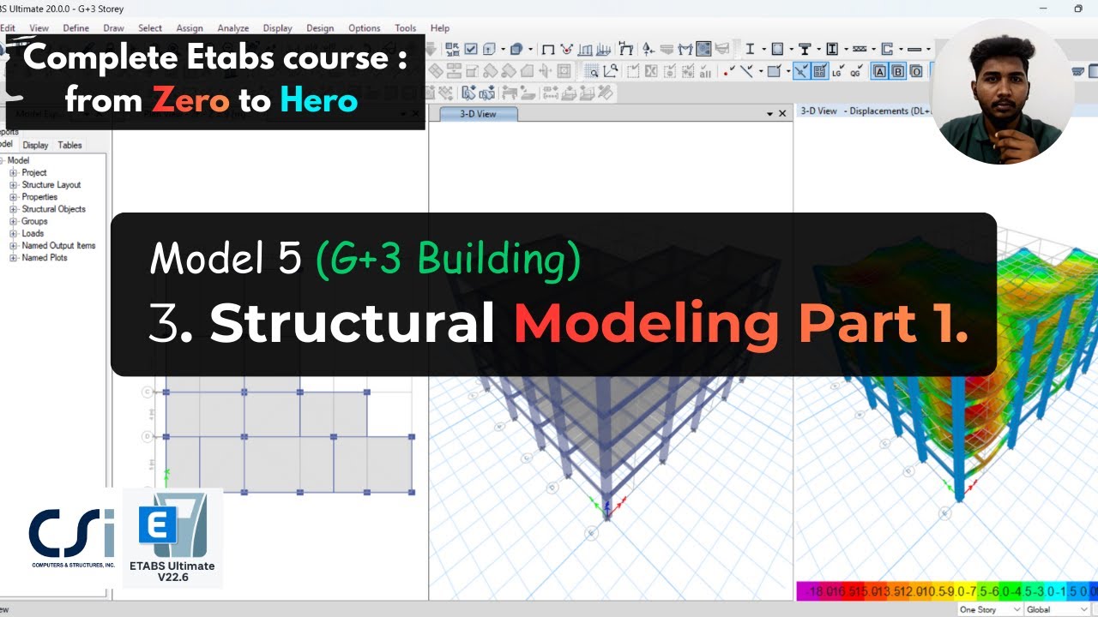Switch to the Tables tab in explorer
Screen dimensions: 1098x617
(x=70, y=145)
